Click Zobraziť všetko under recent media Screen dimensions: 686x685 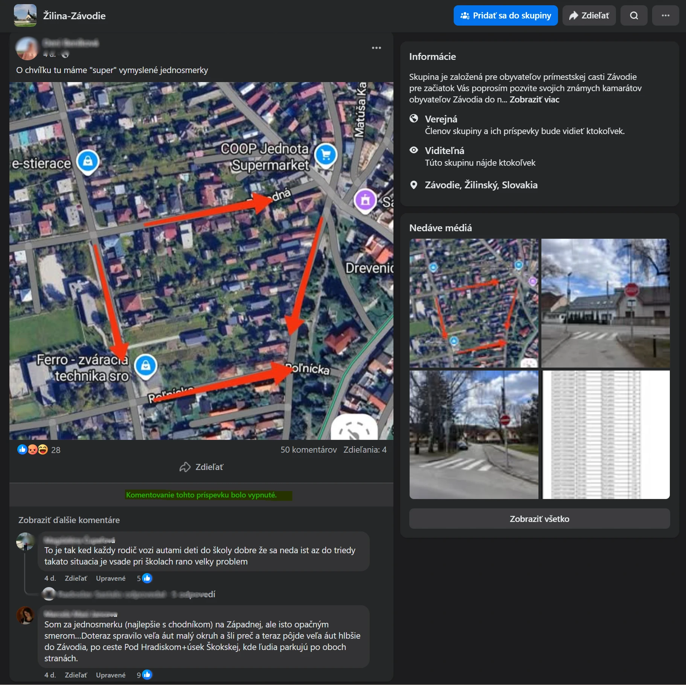[x=539, y=519]
